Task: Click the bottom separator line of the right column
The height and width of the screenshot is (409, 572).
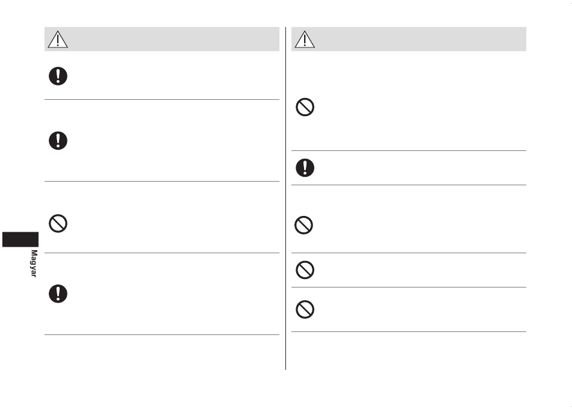Action: coord(409,332)
